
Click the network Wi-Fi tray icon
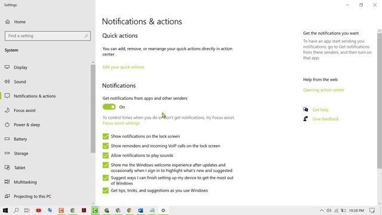coord(336,210)
